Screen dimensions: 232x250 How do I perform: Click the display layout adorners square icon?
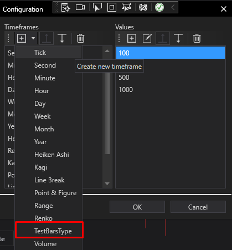(x=112, y=7)
